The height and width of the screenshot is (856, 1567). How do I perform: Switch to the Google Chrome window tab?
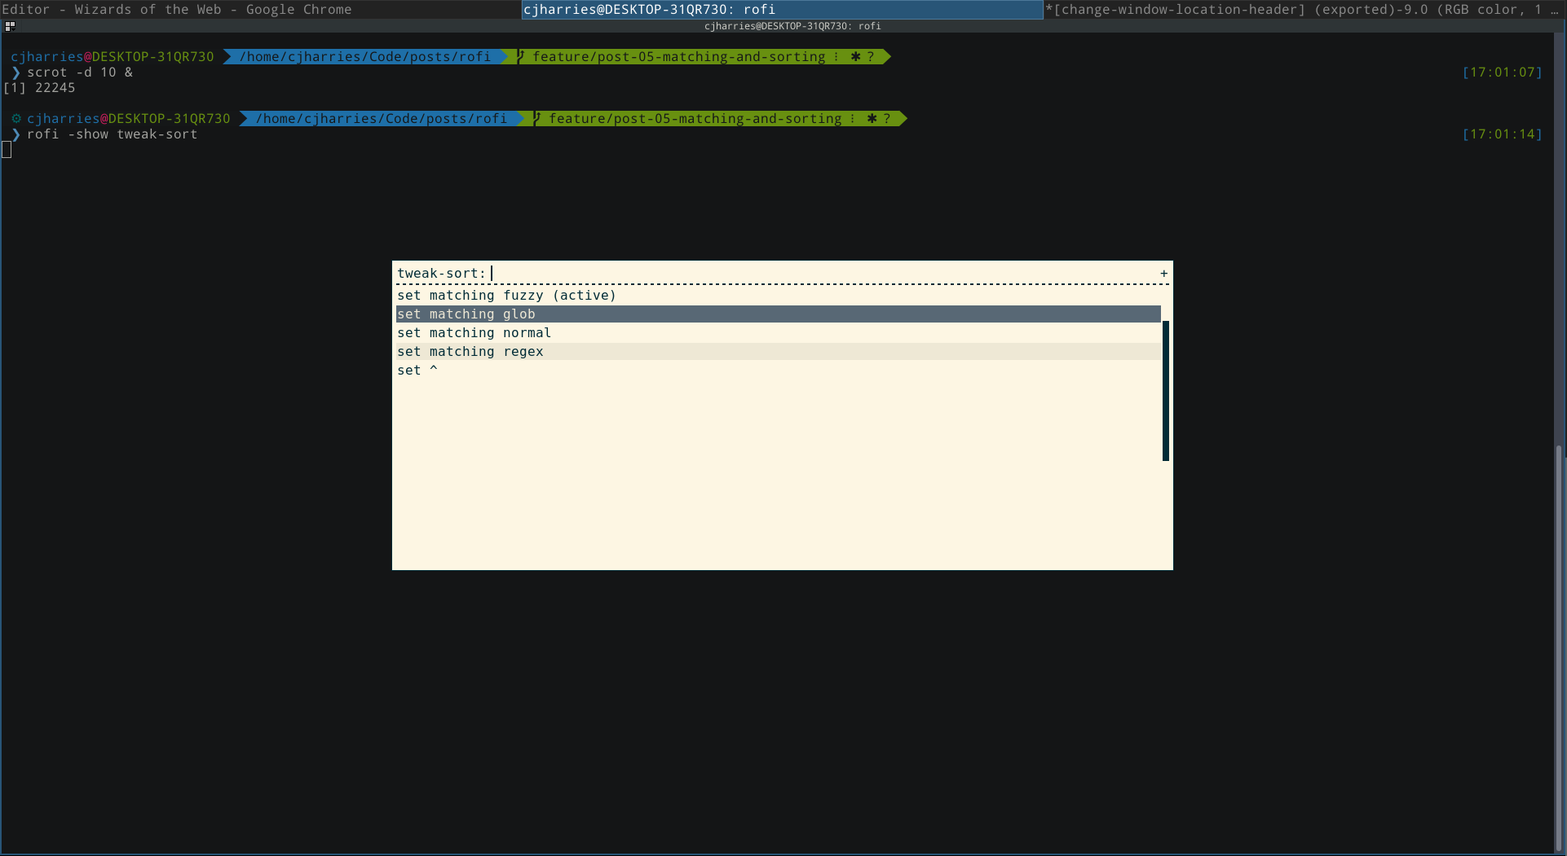tap(260, 10)
